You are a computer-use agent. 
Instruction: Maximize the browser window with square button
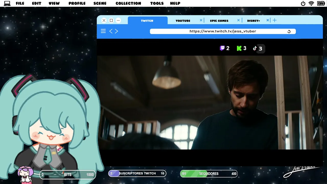111,20
